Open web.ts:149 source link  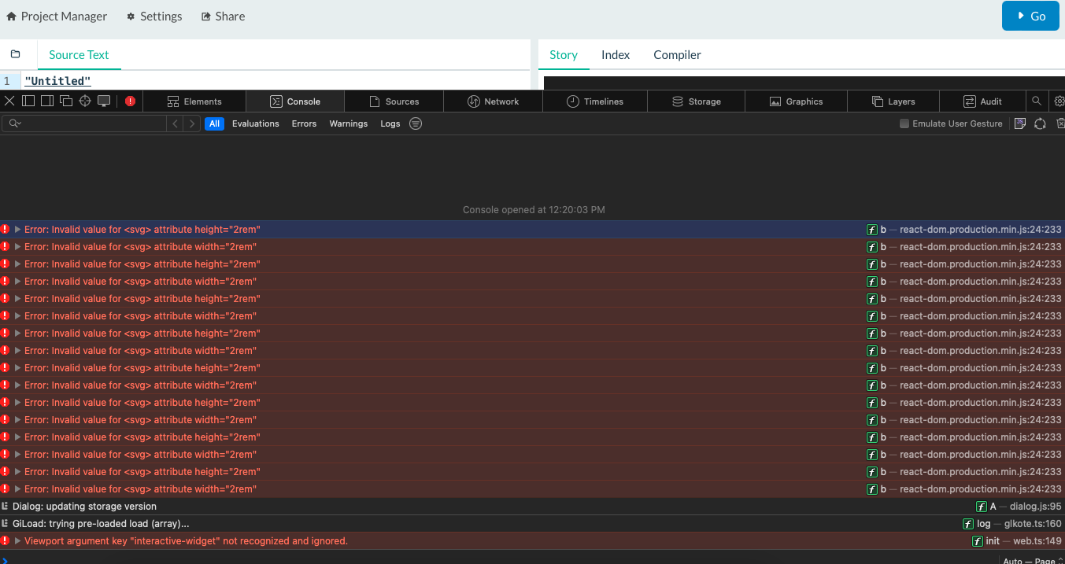pos(1037,541)
